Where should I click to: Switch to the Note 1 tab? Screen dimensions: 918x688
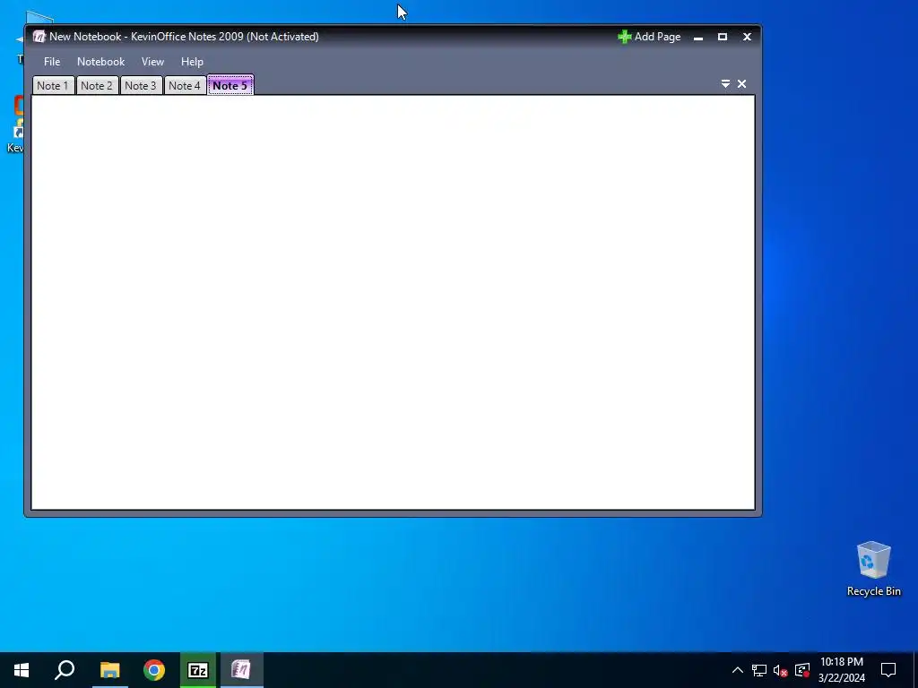coord(53,85)
